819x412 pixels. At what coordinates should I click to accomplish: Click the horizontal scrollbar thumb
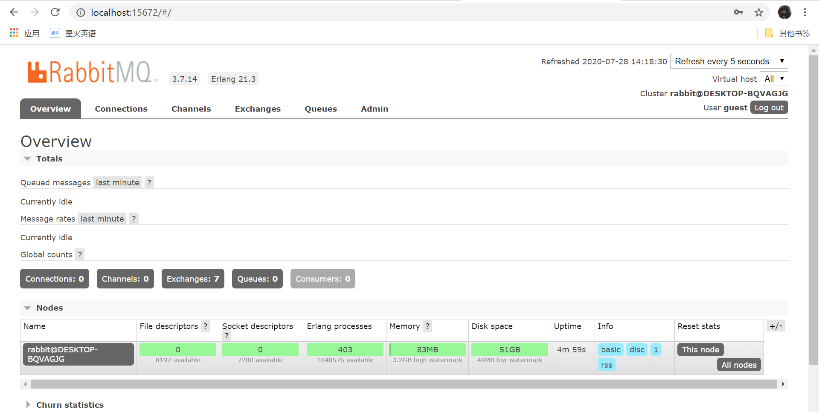[404, 384]
